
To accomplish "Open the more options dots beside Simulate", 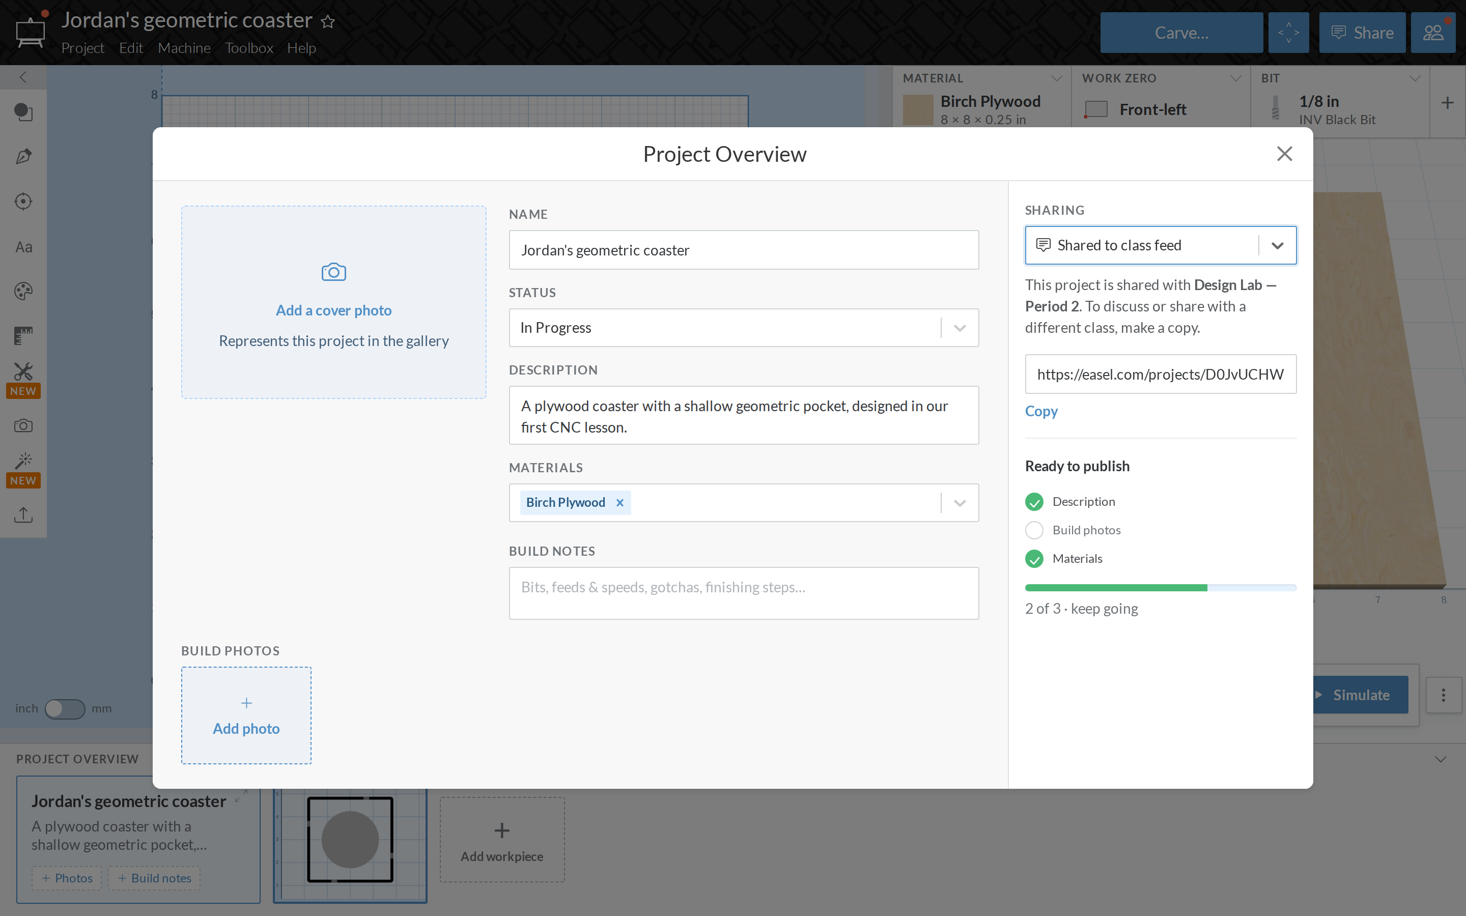I will coord(1444,695).
